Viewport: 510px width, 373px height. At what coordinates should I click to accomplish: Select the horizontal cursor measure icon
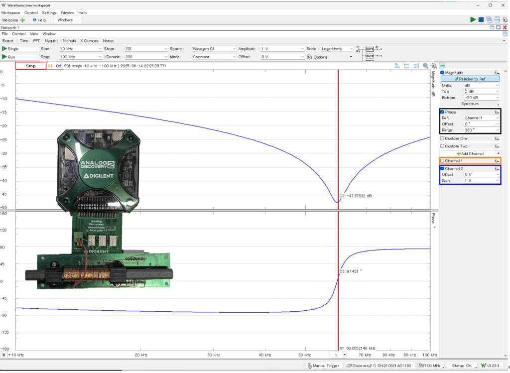coord(406,66)
